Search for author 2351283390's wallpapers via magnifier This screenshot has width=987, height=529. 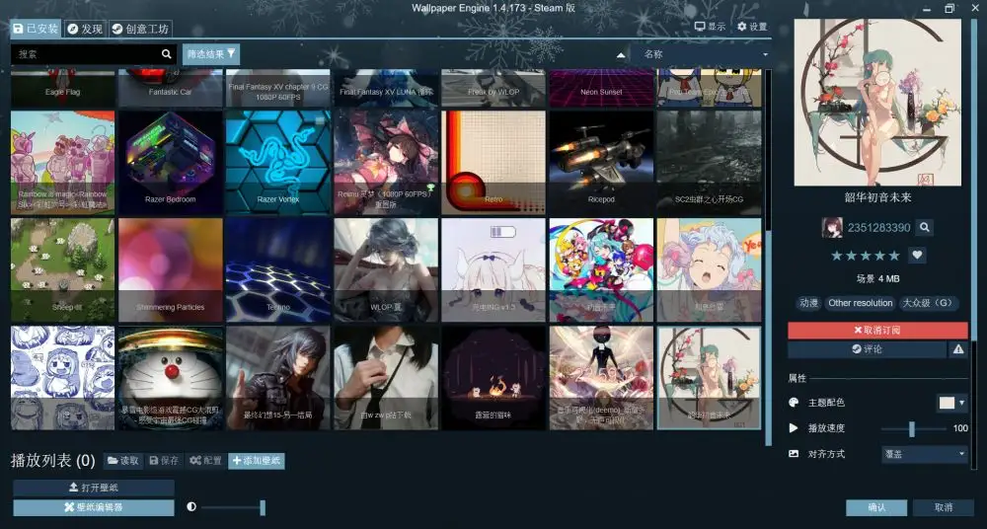924,227
